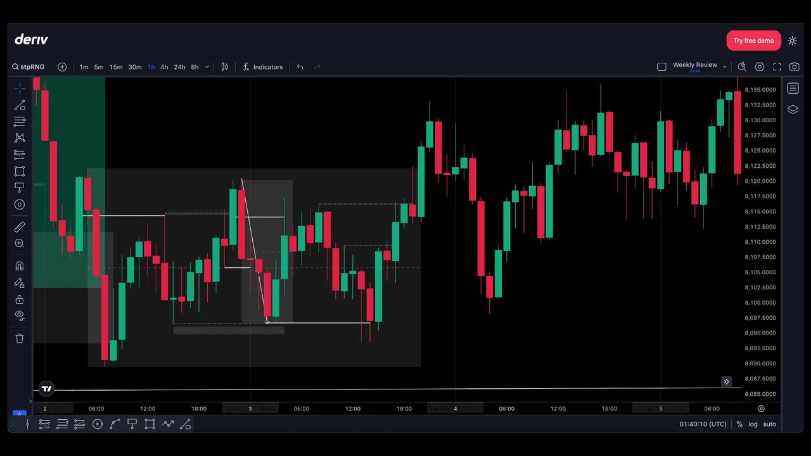Click the 8,100.0000 price label on scale

760,303
